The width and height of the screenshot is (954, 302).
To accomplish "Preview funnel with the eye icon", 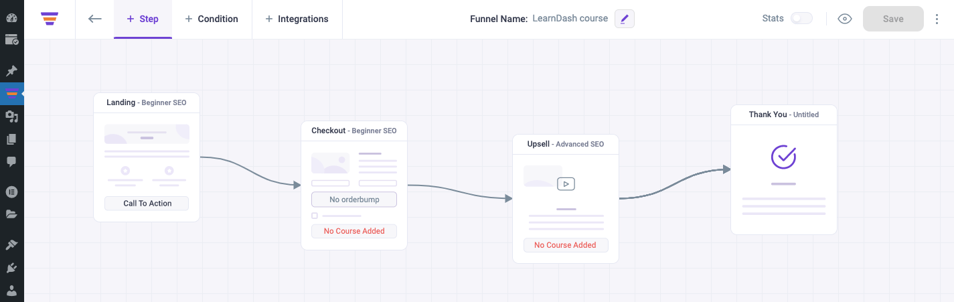I will tap(845, 19).
